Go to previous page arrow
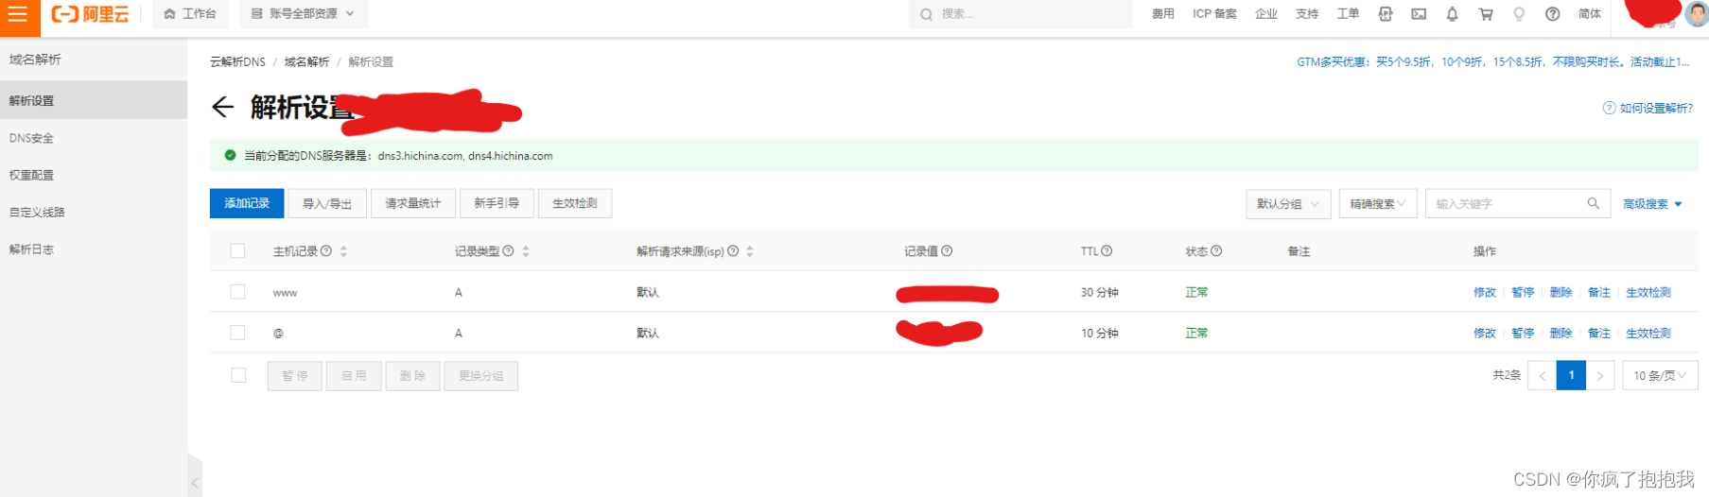 tap(1542, 376)
